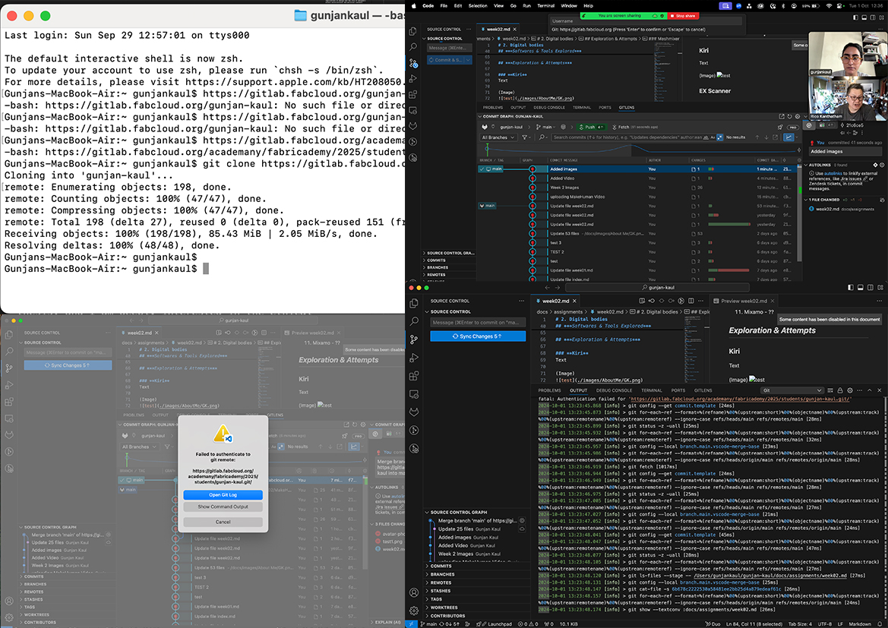Toggle the blue regex search option in top-right commit search
Image resolution: width=888 pixels, height=628 pixels.
tap(720, 137)
